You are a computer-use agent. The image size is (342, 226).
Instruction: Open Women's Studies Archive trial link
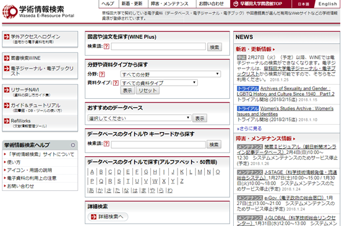point(285,111)
